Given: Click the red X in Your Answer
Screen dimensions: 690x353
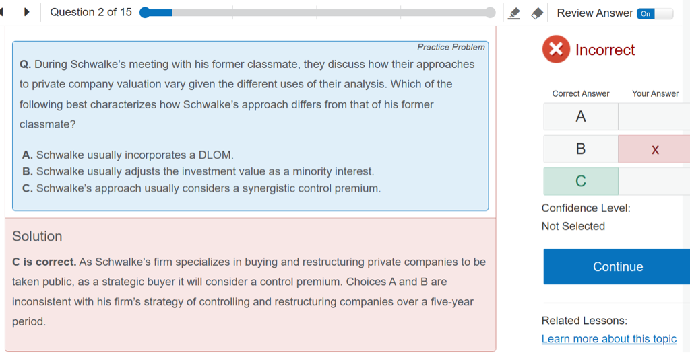Looking at the screenshot, I should (x=654, y=149).
